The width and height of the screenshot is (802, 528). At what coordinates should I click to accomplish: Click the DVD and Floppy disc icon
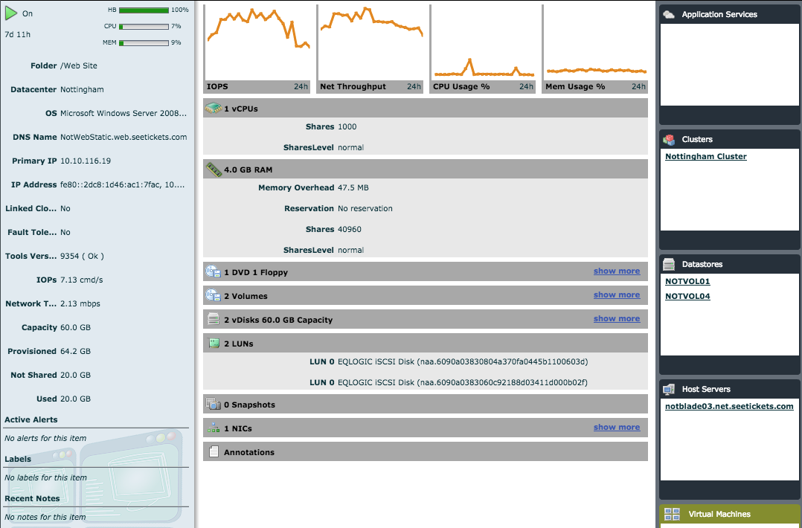pos(214,271)
